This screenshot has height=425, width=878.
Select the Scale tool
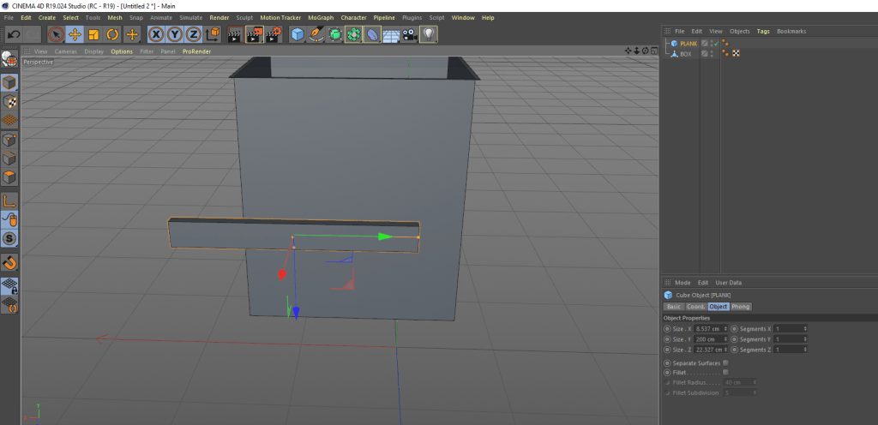coord(93,34)
